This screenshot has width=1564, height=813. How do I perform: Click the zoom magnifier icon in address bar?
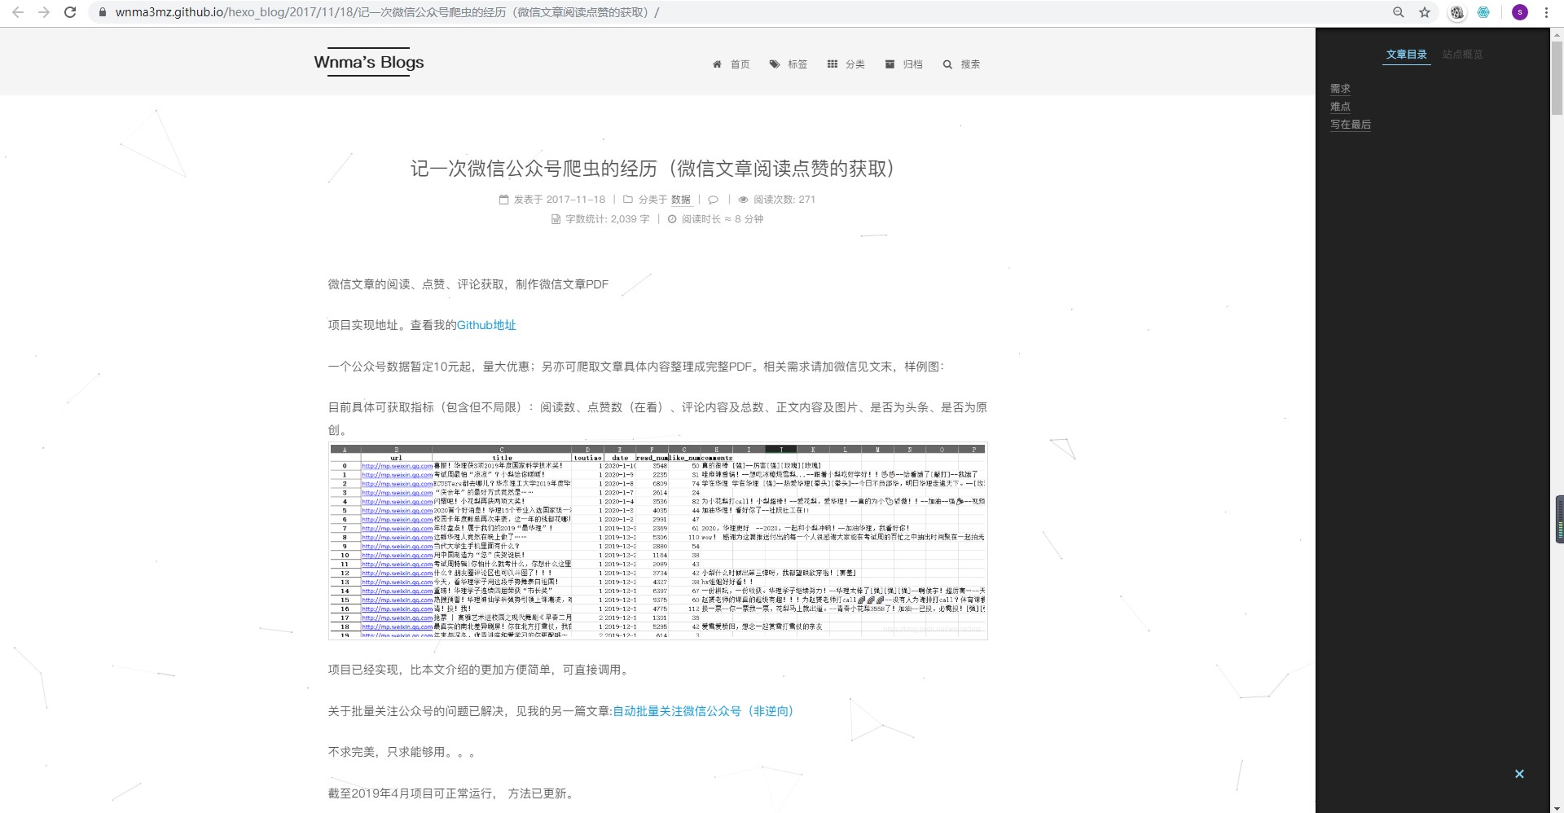coord(1399,12)
